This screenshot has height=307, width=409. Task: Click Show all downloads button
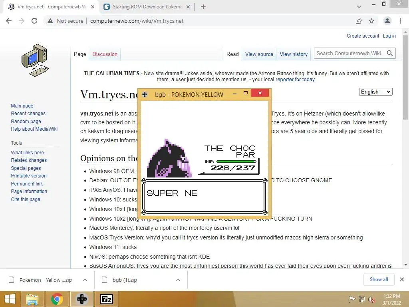[x=379, y=279]
